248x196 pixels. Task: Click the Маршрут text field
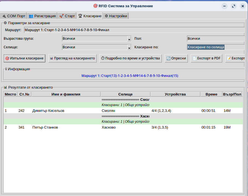point(133,30)
